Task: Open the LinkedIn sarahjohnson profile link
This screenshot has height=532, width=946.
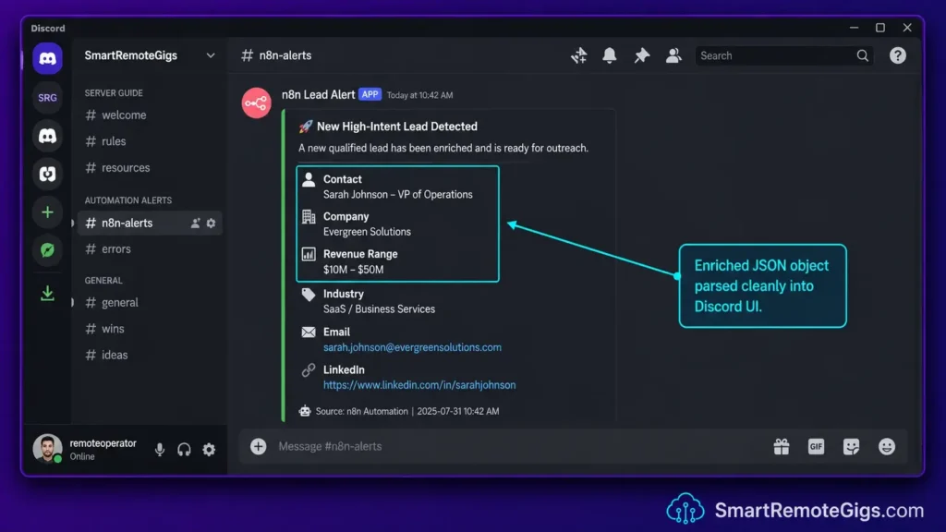Action: [x=419, y=385]
